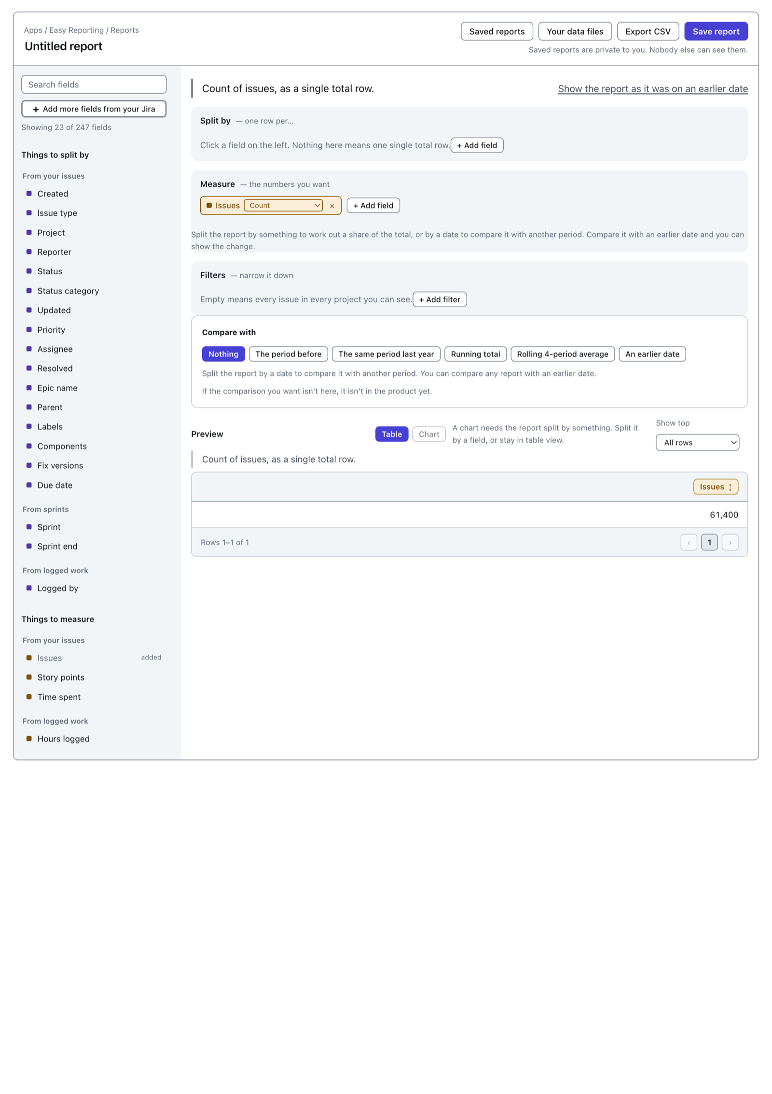Open Your data files
The width and height of the screenshot is (772, 1094).
(x=575, y=31)
